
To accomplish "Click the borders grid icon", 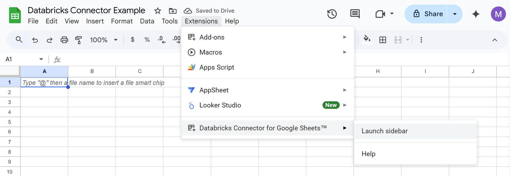I will click(x=382, y=40).
